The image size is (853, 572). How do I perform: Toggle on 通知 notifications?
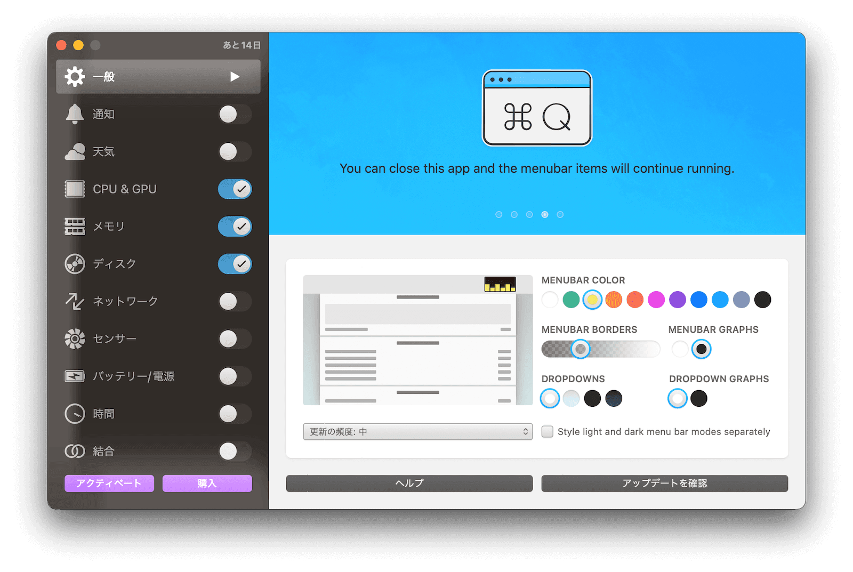(234, 114)
